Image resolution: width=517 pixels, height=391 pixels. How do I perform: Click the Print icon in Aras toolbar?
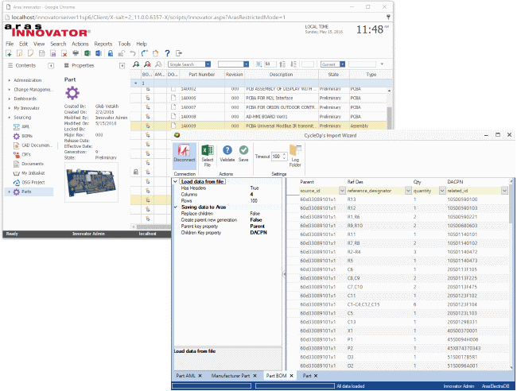pos(76,53)
